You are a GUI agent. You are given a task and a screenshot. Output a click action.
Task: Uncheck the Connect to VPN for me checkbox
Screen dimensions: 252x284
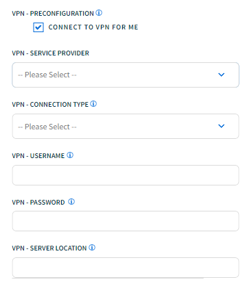(x=38, y=27)
